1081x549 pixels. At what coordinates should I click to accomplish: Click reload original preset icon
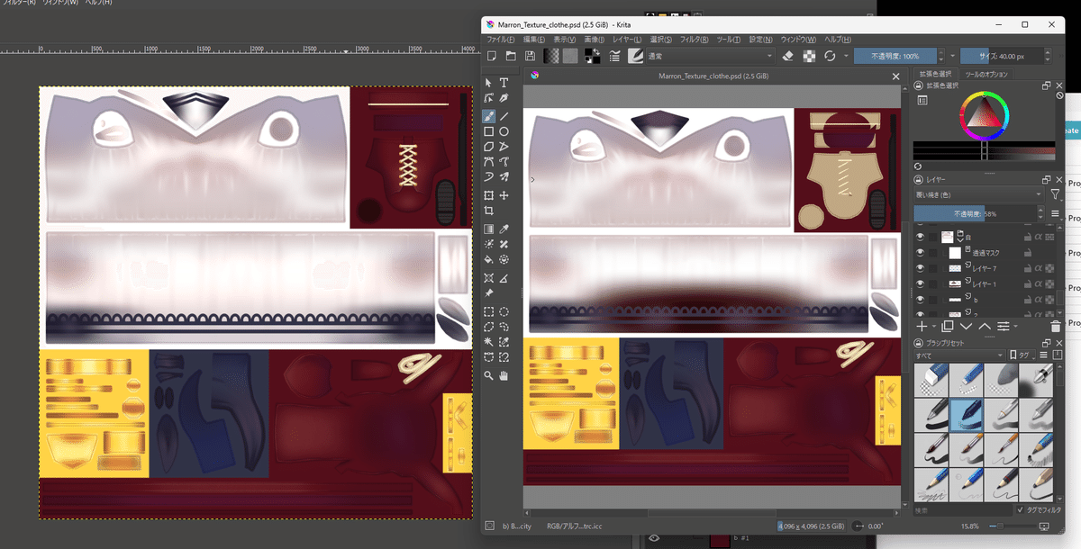click(830, 56)
